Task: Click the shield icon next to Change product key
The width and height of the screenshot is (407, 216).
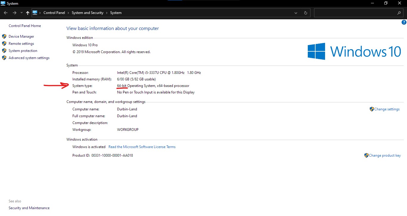Action: pos(366,155)
